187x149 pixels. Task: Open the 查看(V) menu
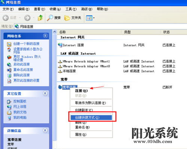tap(39, 9)
